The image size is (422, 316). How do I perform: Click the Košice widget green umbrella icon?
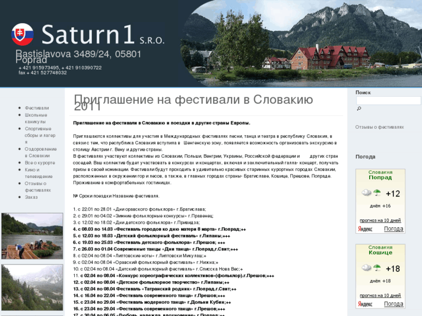coord(377,268)
